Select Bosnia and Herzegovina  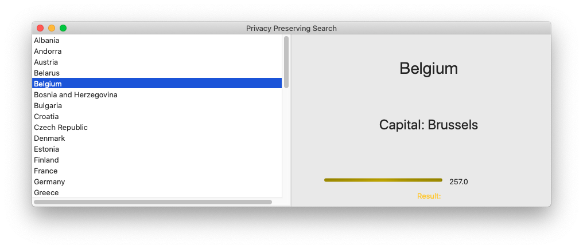click(76, 95)
